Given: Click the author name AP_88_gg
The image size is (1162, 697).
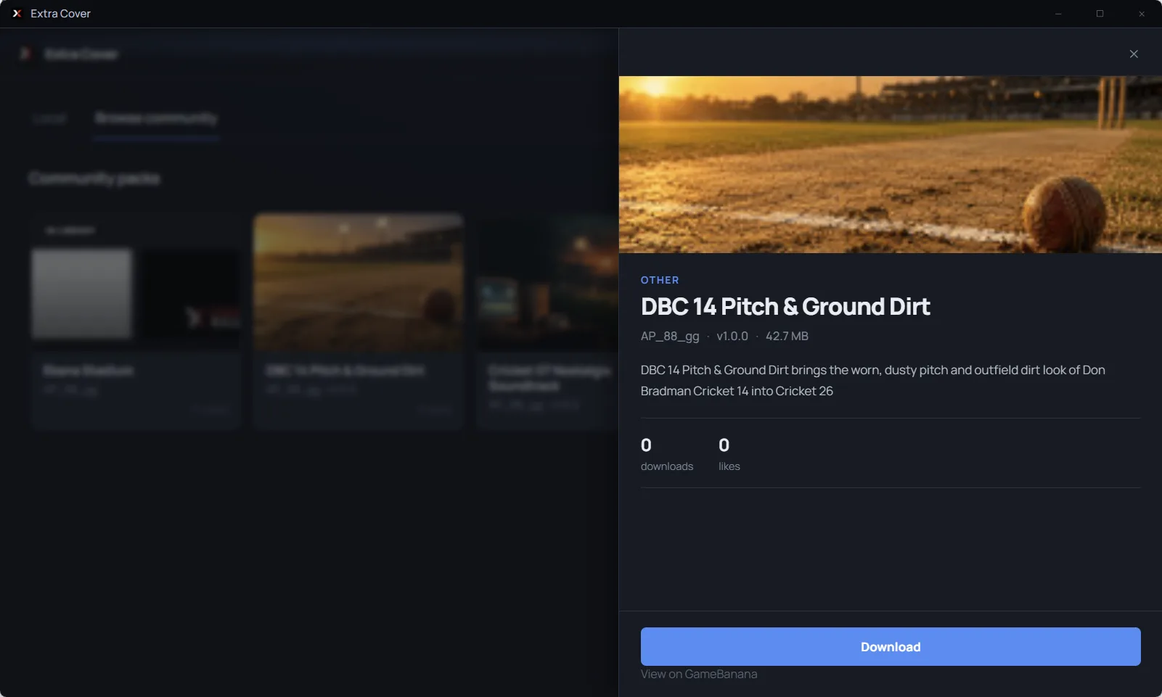Looking at the screenshot, I should [670, 336].
